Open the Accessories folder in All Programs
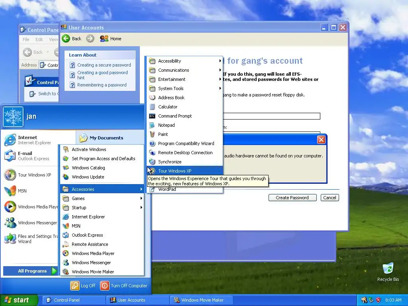 [x=102, y=189]
